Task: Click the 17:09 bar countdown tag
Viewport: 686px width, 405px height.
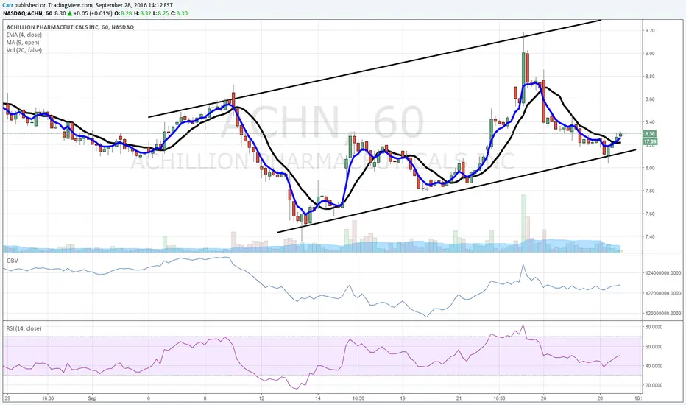Action: 650,141
